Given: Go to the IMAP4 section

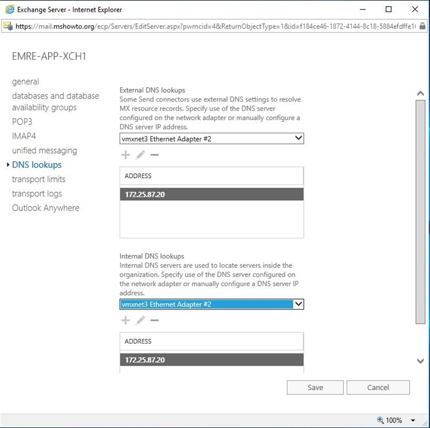Looking at the screenshot, I should 24,136.
